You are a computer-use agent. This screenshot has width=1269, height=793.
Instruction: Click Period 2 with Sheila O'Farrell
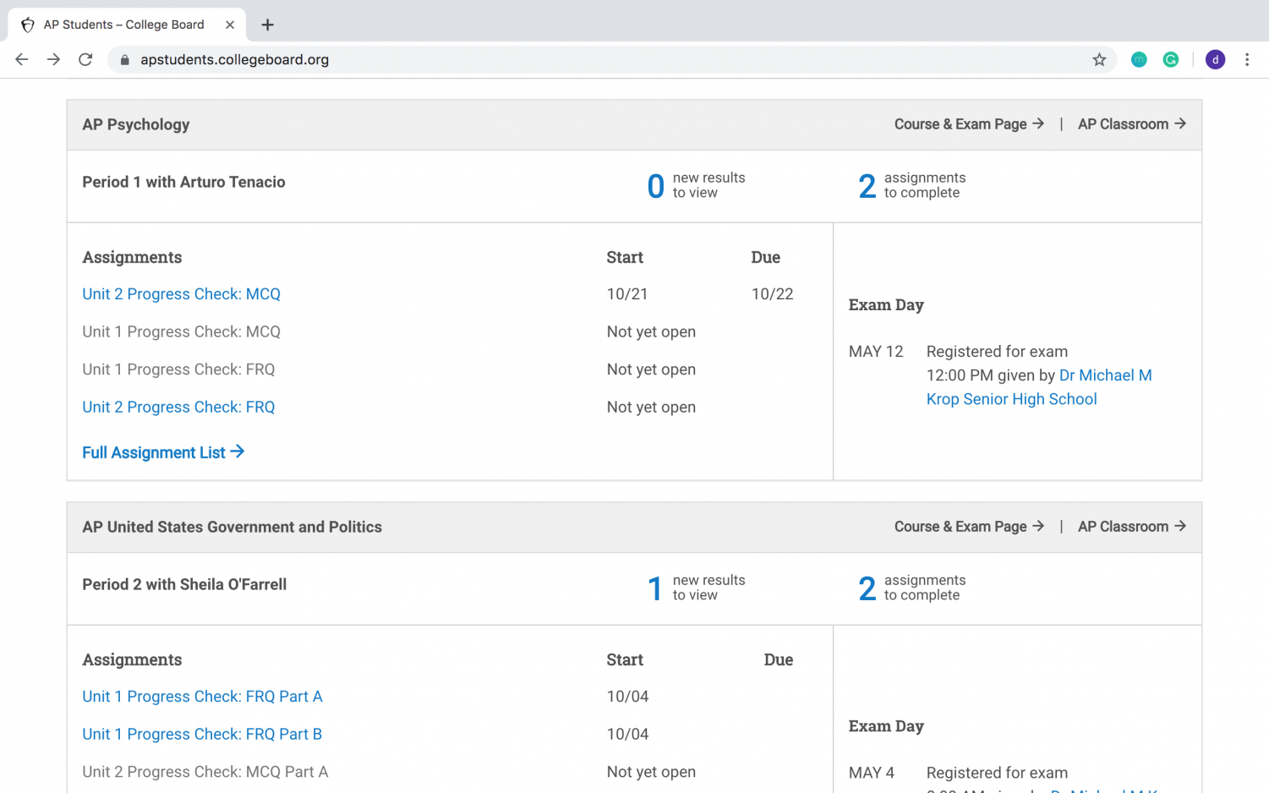click(x=184, y=584)
